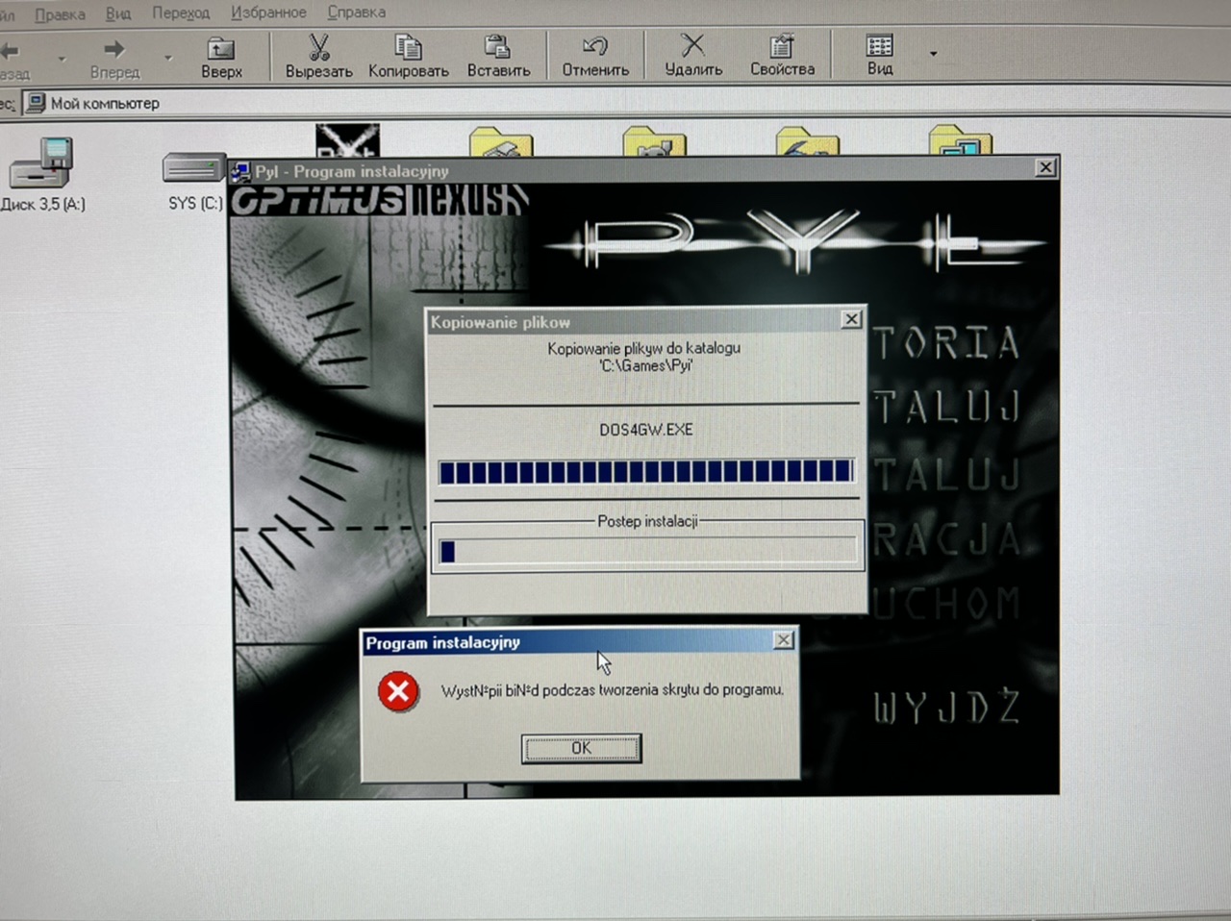Click the Копировать (Copy) toolbar icon
This screenshot has height=921, width=1231.
(x=408, y=46)
